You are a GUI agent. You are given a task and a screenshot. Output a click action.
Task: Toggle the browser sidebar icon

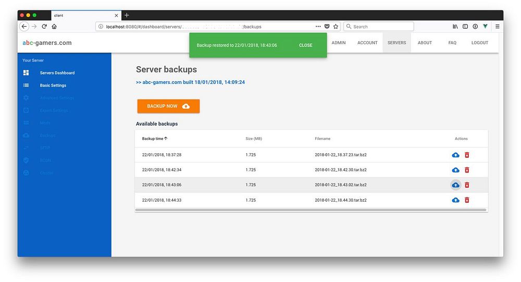(x=465, y=27)
